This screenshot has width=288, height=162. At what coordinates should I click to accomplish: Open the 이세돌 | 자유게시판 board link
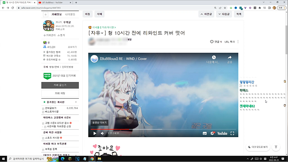coord(104,27)
